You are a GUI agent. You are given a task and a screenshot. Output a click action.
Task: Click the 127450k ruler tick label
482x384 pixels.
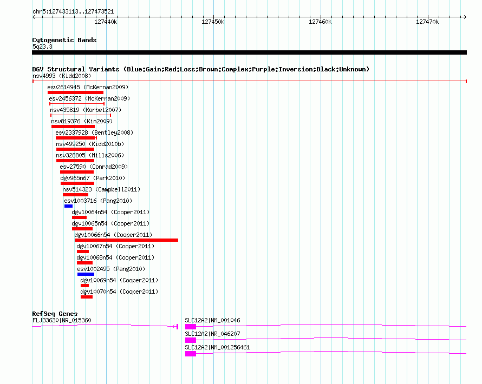click(213, 22)
